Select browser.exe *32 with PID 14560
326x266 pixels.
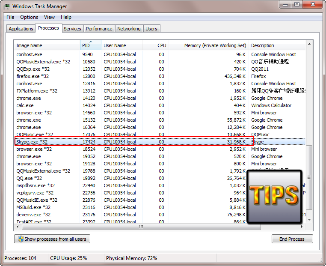(160, 113)
